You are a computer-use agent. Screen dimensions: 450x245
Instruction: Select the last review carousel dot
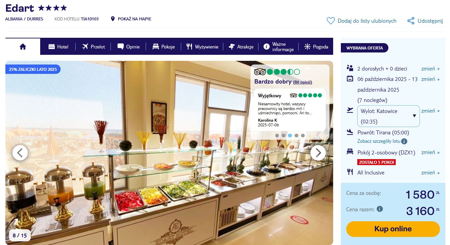(303, 135)
